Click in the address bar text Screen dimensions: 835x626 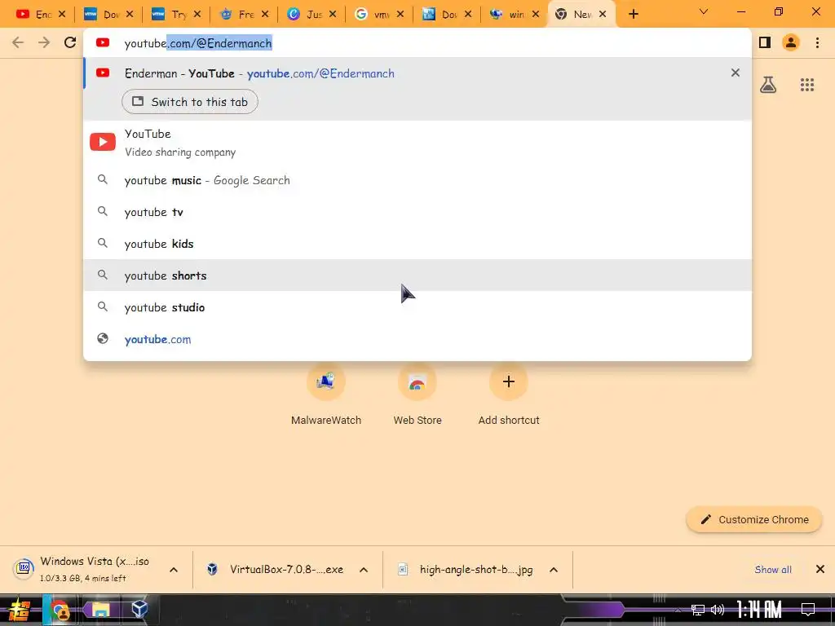coord(198,43)
